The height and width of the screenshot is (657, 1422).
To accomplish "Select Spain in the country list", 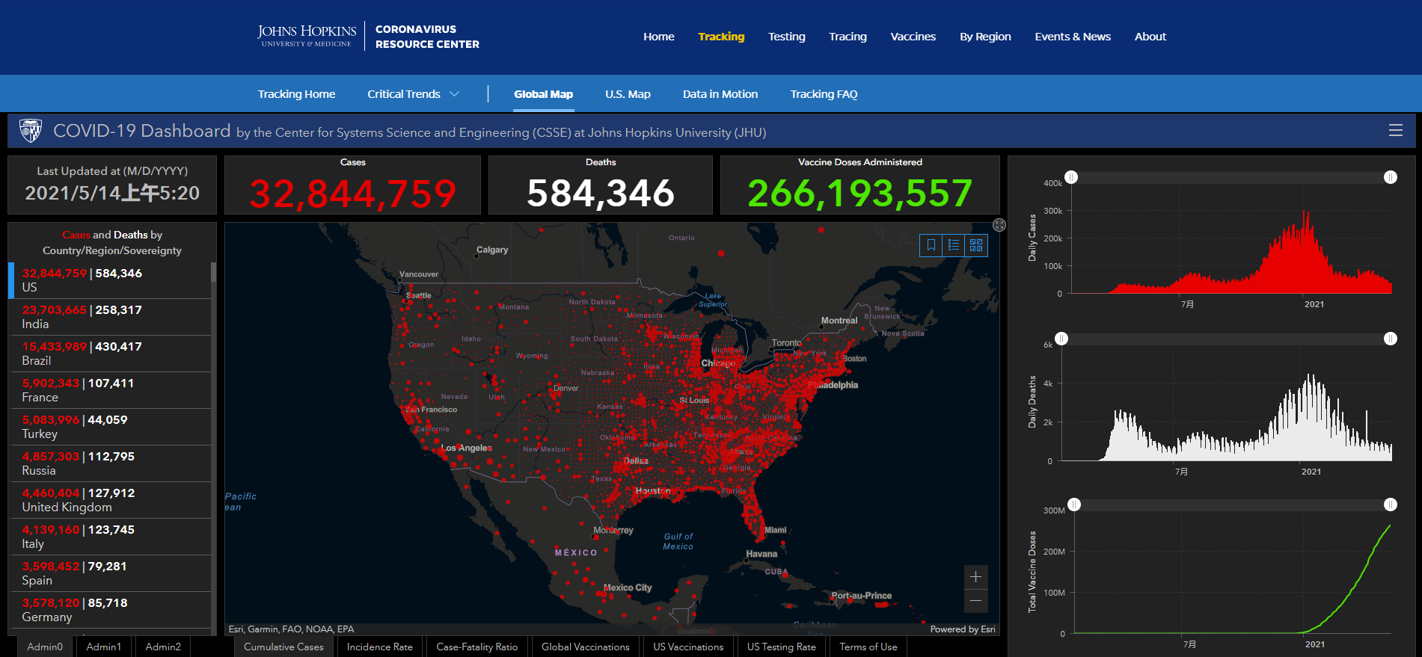I will pos(110,573).
